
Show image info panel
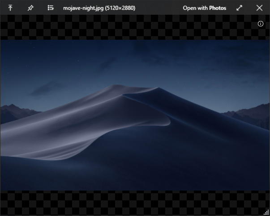261,24
